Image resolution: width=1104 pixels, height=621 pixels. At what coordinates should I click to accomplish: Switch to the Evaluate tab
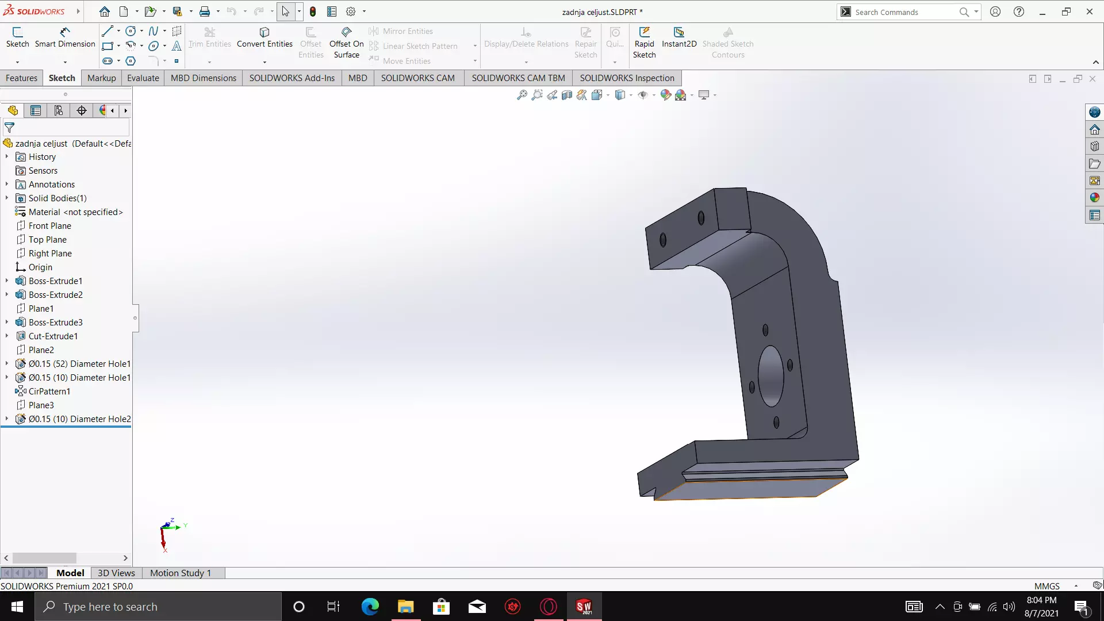[143, 78]
